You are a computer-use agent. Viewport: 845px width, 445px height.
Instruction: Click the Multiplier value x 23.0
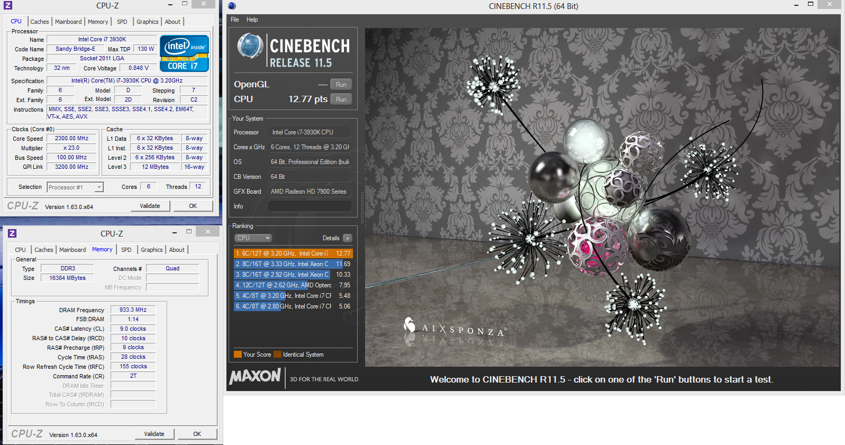(72, 148)
